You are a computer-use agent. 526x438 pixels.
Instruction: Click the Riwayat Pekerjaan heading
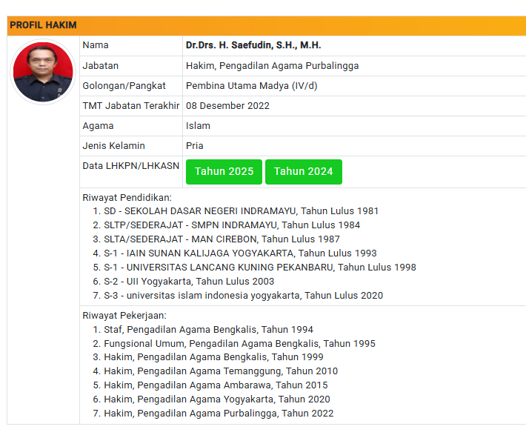[124, 316]
